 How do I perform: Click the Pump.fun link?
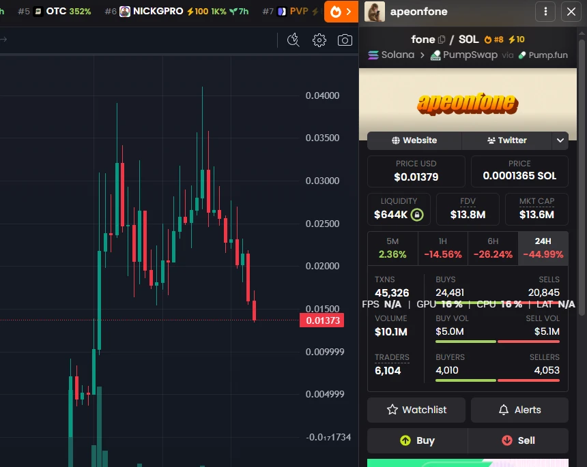[x=543, y=55]
